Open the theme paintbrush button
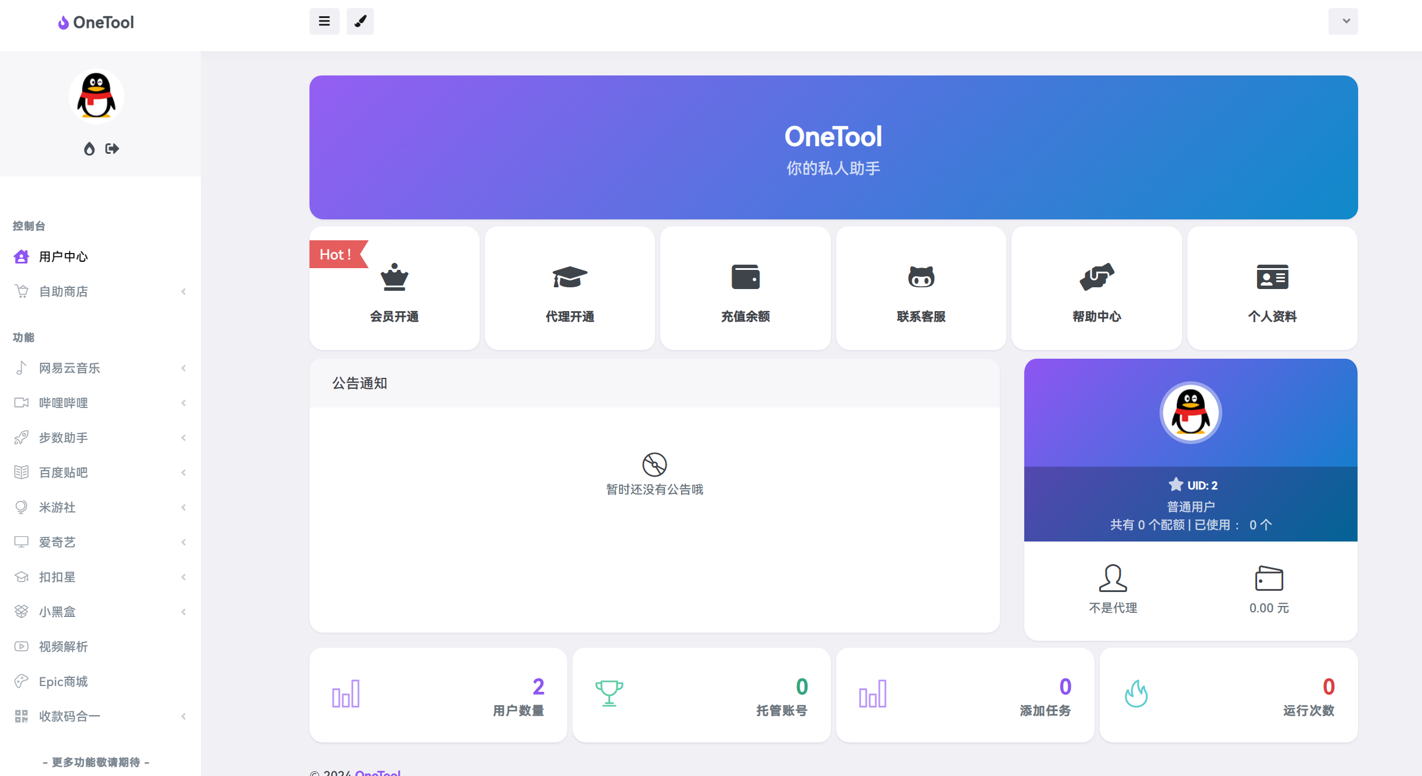Image resolution: width=1422 pixels, height=776 pixels. click(x=360, y=21)
